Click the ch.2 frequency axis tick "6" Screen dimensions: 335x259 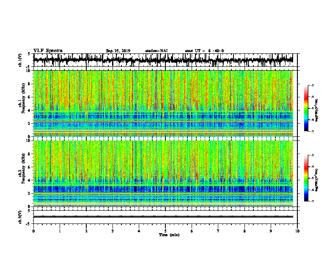pyautogui.click(x=30, y=167)
